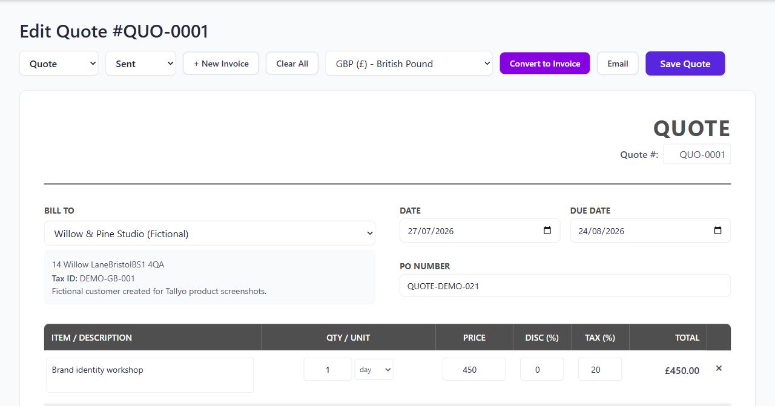Viewport: 775px width, 406px height.
Task: Click the Date field 27/07/2026
Action: click(x=480, y=231)
